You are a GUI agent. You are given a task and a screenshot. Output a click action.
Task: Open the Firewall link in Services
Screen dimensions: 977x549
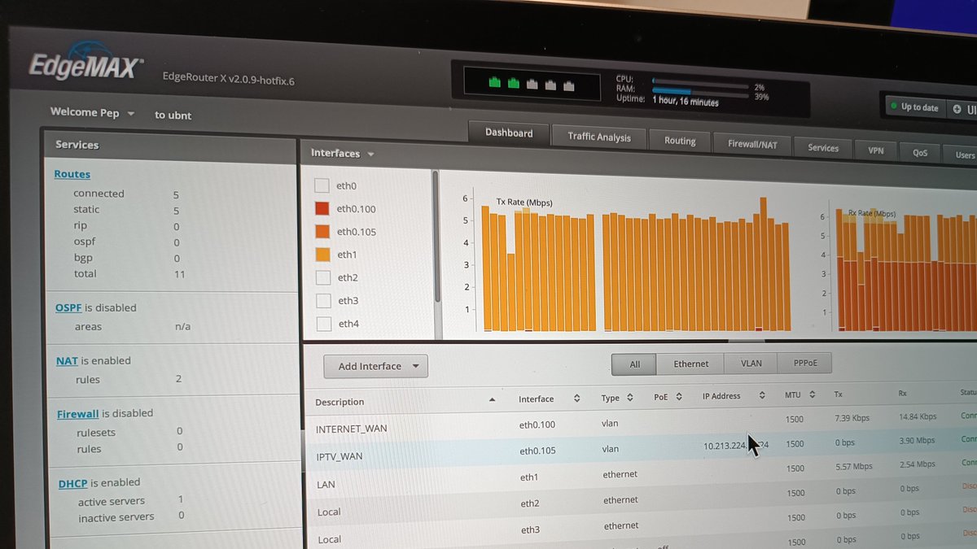coord(77,413)
